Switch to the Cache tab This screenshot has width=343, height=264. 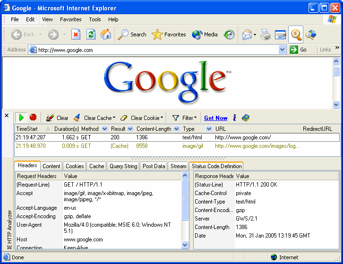tap(96, 166)
